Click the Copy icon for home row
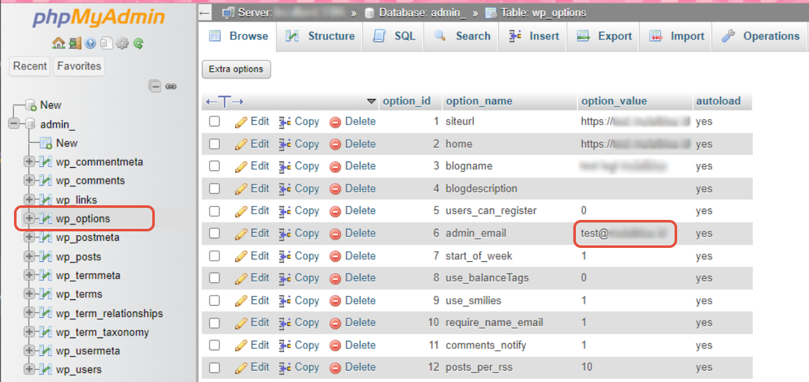The height and width of the screenshot is (382, 809). click(285, 144)
